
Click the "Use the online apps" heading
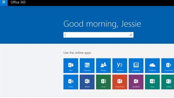[x=77, y=53]
